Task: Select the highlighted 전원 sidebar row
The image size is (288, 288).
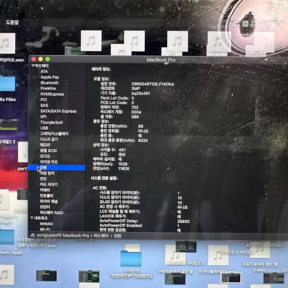Action: (x=57, y=167)
